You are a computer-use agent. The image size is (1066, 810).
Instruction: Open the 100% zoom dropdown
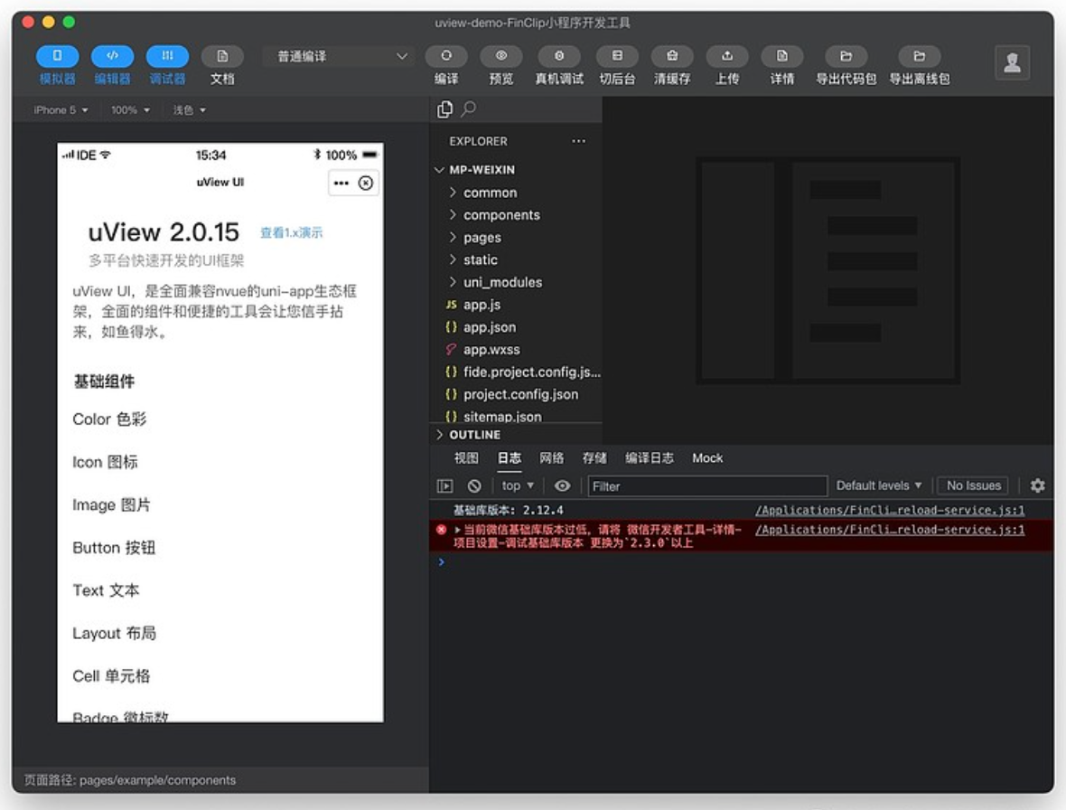coord(130,109)
